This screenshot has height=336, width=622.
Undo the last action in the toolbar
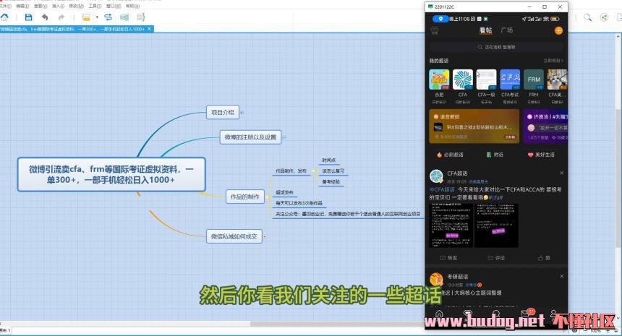[45, 17]
